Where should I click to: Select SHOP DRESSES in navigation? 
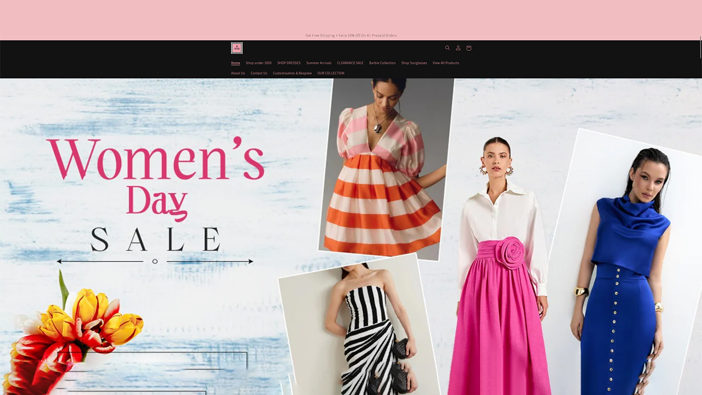[289, 63]
